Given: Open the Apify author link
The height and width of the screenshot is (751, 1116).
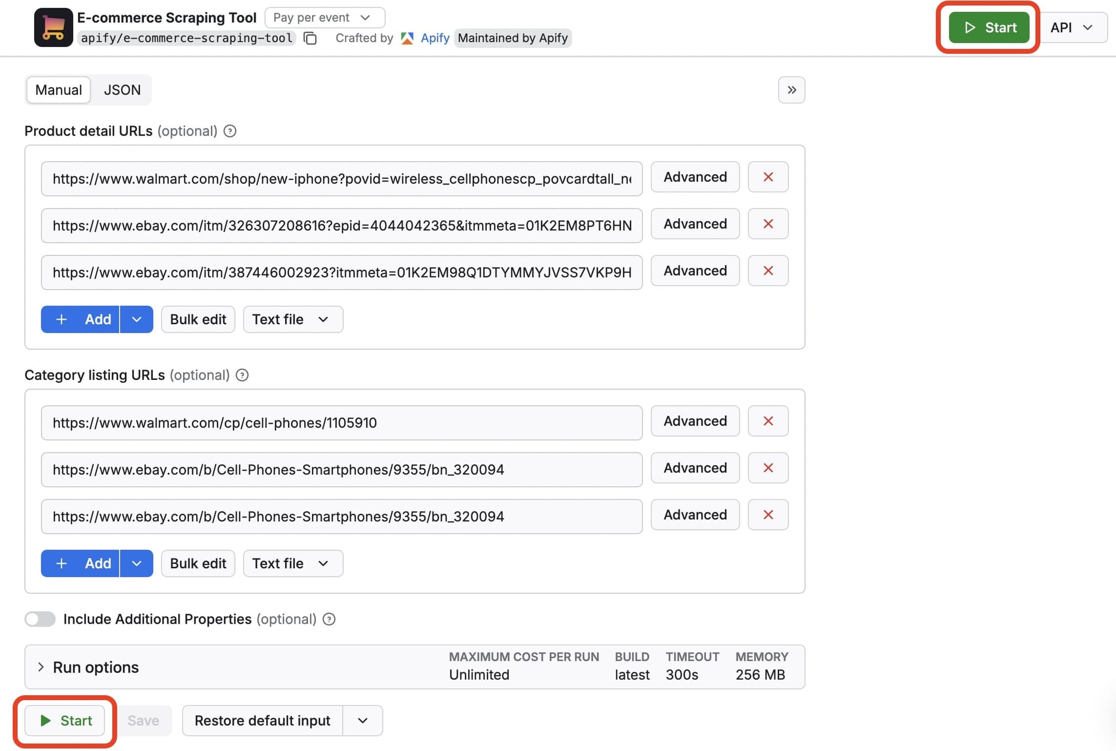Looking at the screenshot, I should (435, 38).
